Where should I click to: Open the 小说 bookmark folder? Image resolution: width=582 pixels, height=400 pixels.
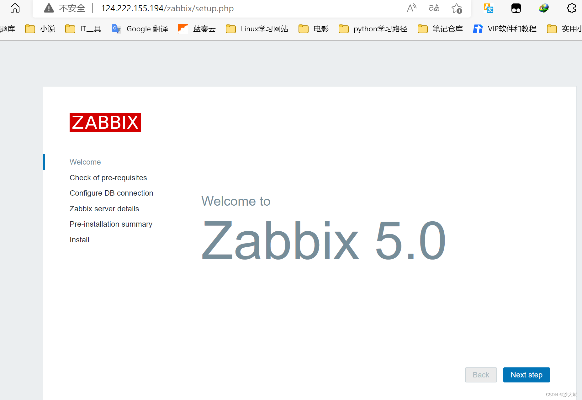pyautogui.click(x=40, y=29)
